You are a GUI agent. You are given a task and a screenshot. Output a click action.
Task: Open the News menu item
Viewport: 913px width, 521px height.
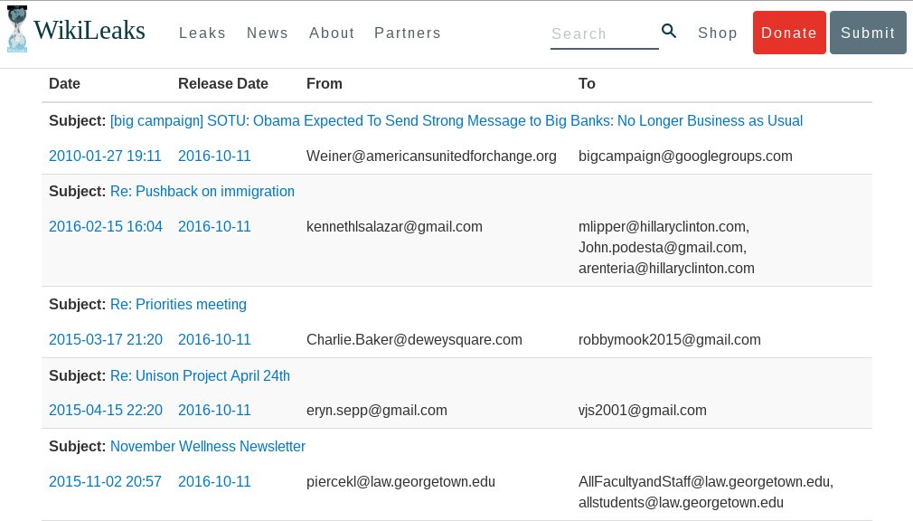point(268,33)
